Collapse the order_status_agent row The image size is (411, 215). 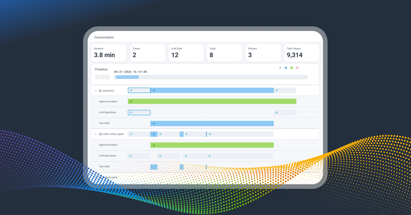coord(96,134)
